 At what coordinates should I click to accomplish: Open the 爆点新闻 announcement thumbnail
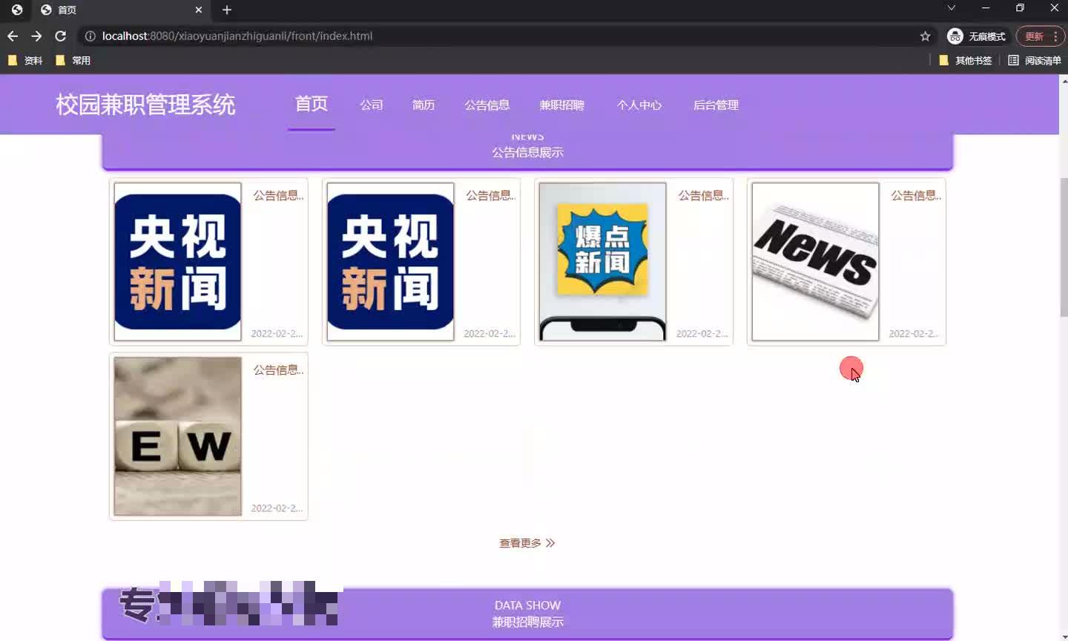(x=602, y=262)
